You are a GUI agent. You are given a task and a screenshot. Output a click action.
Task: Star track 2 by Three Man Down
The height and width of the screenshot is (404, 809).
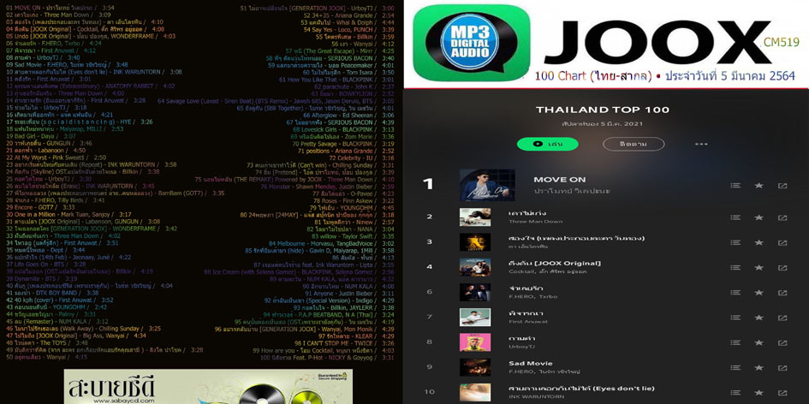[x=758, y=217]
